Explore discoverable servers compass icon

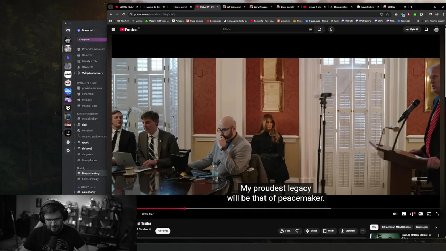(68, 151)
